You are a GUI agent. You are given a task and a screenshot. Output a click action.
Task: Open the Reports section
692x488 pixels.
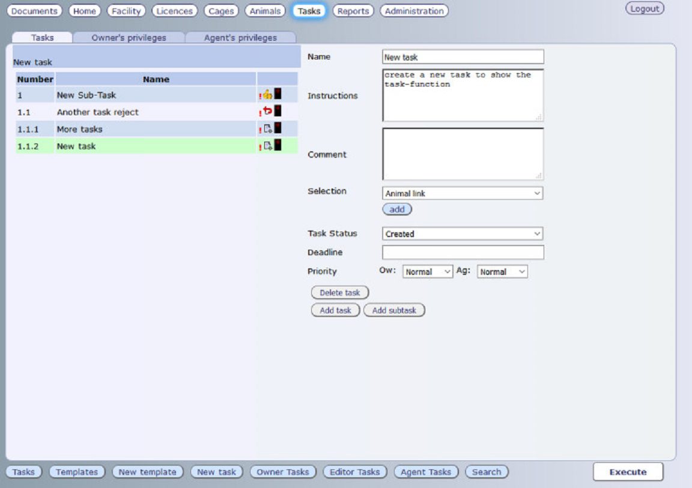[x=353, y=11]
